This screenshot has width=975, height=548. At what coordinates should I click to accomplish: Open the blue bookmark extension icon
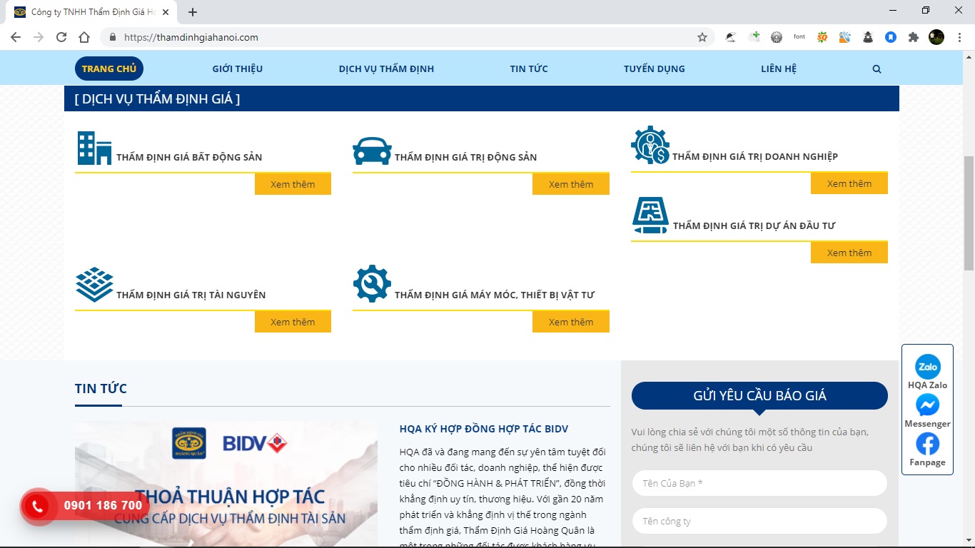click(x=891, y=37)
